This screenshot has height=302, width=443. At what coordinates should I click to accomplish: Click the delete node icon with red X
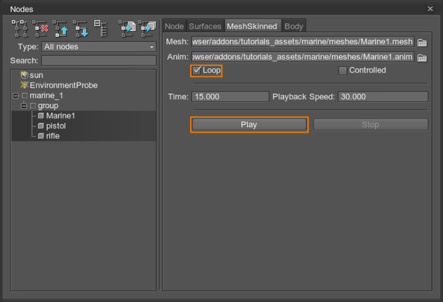point(40,27)
